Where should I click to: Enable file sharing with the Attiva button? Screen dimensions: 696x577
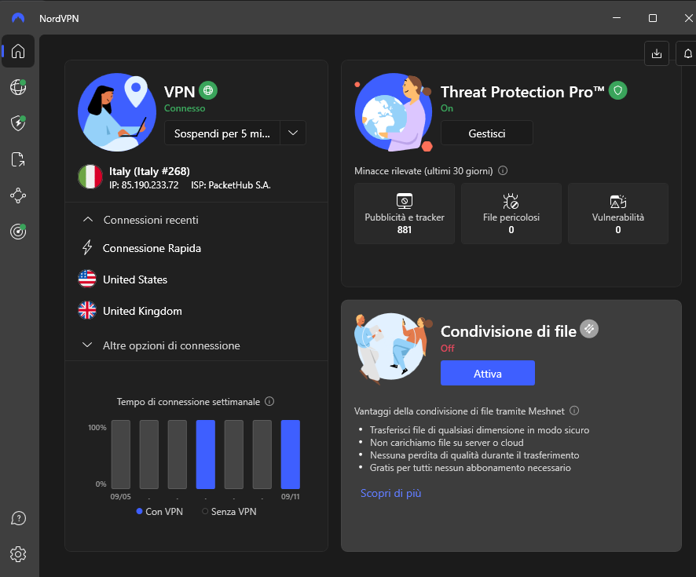tap(487, 373)
